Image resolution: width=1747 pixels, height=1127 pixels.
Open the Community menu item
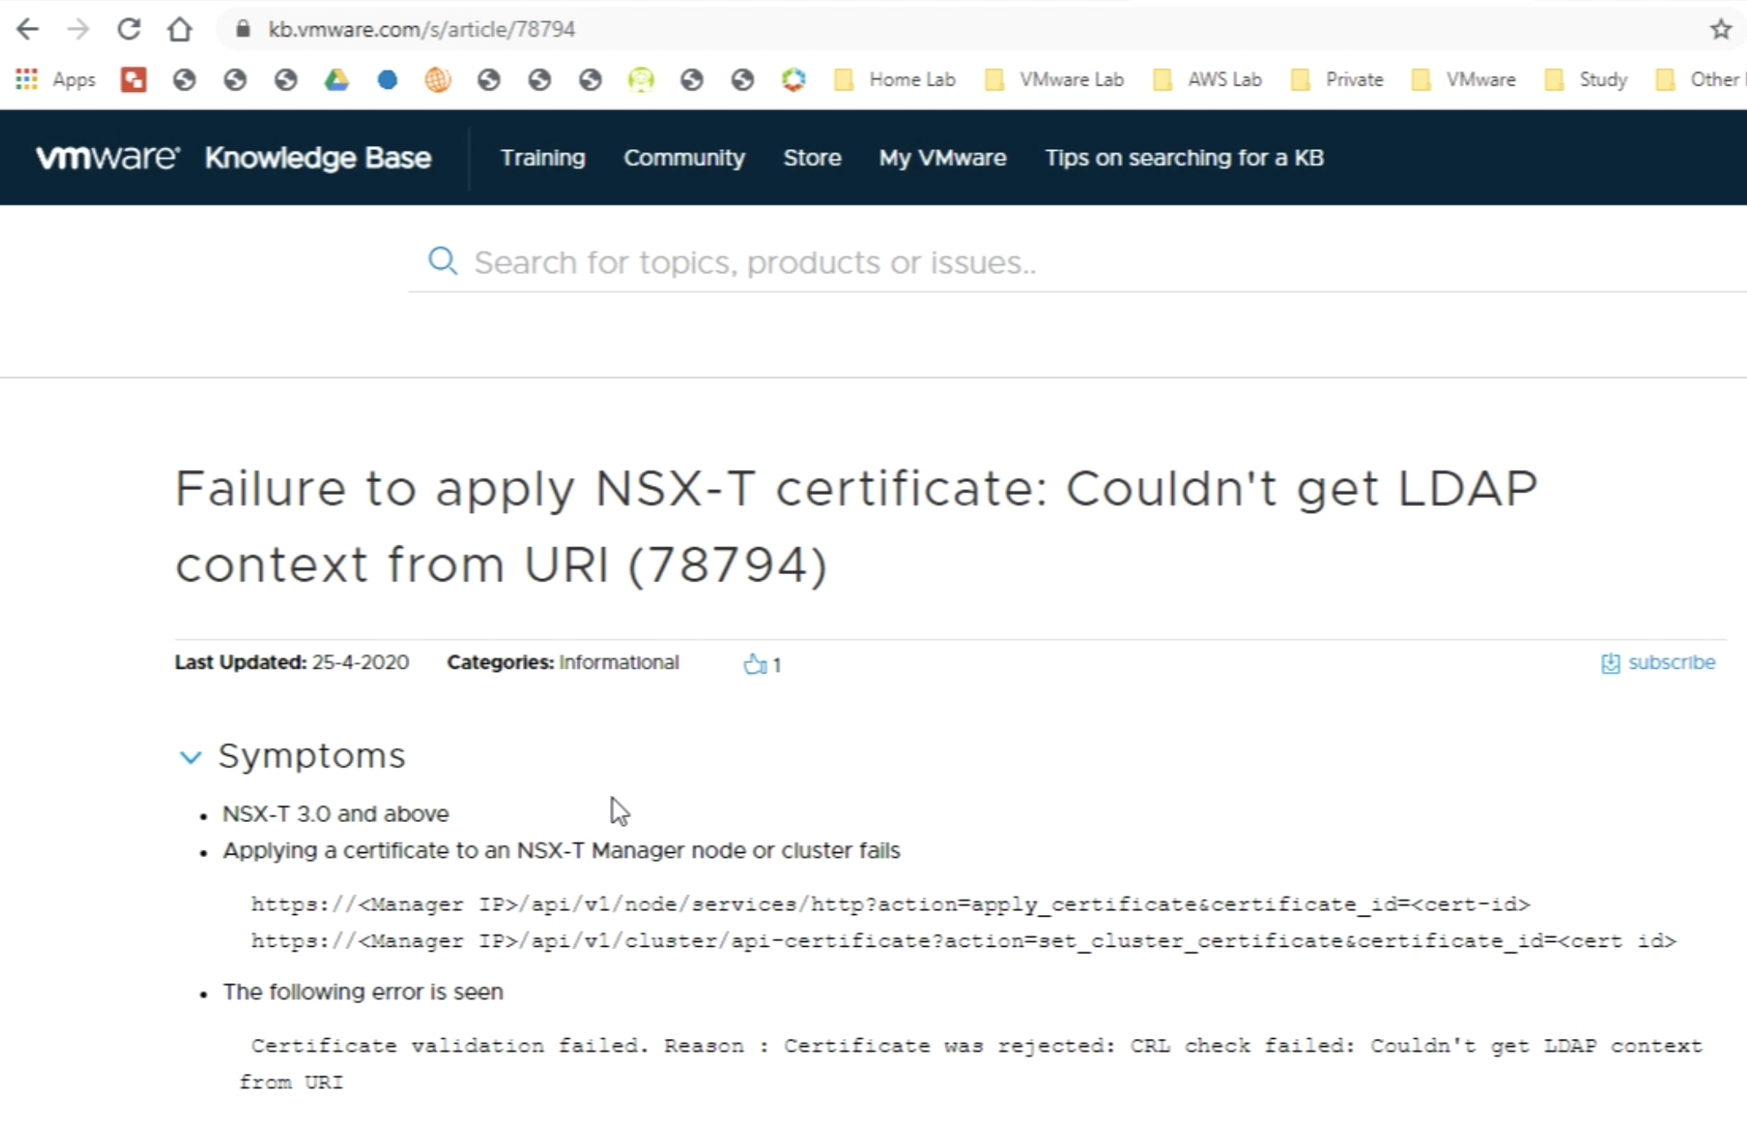683,157
